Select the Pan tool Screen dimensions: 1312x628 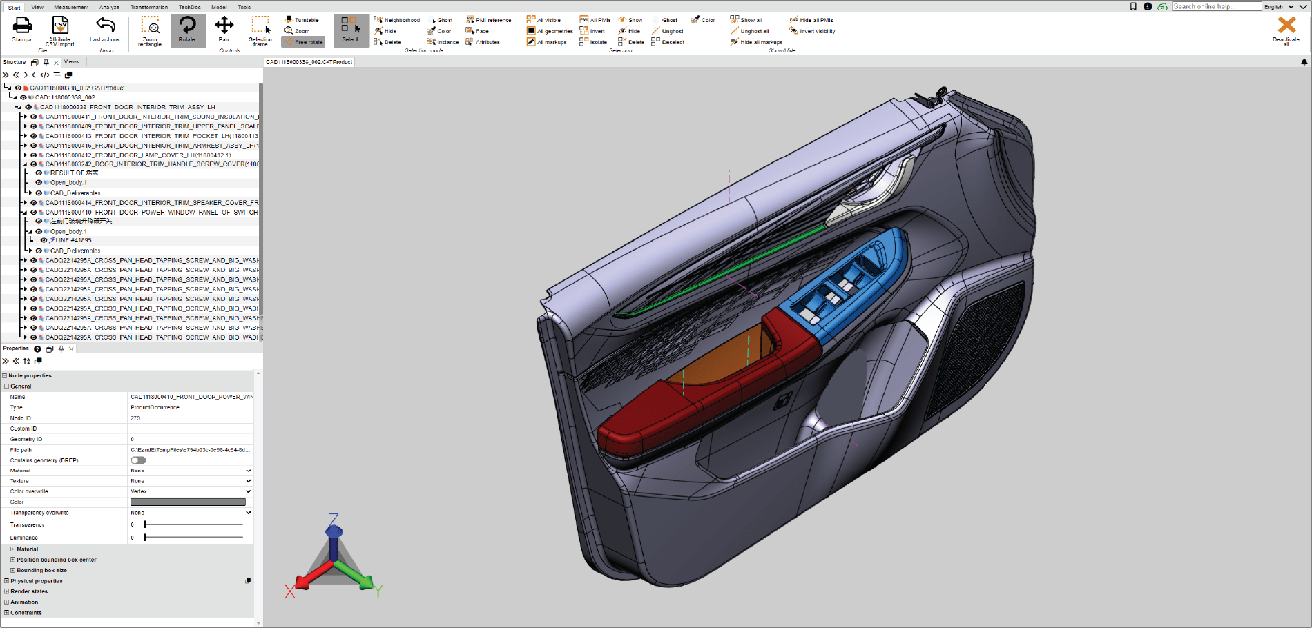tap(224, 26)
